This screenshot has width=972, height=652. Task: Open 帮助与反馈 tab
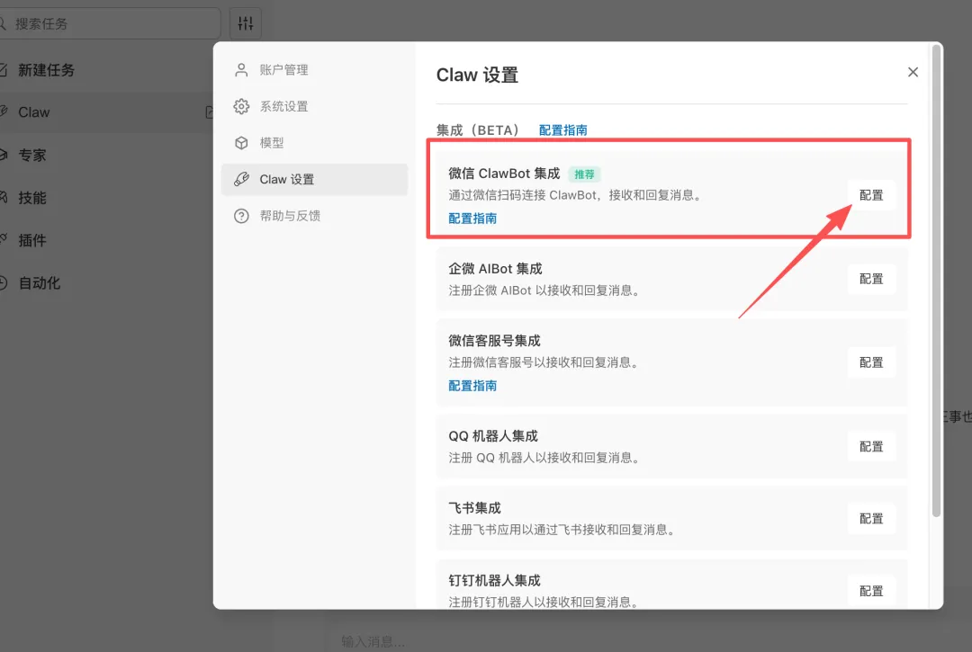point(314,216)
